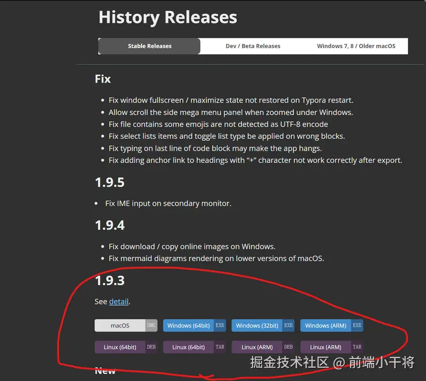Screen dimensions: 426x381
Task: Select the Stable Releases tab
Action: [x=149, y=46]
